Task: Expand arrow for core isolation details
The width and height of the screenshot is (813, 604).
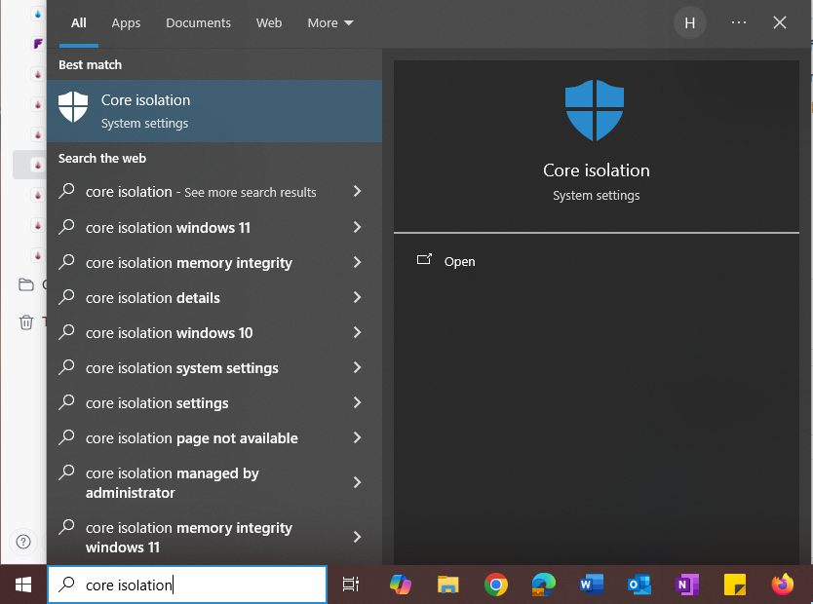Action: point(357,298)
